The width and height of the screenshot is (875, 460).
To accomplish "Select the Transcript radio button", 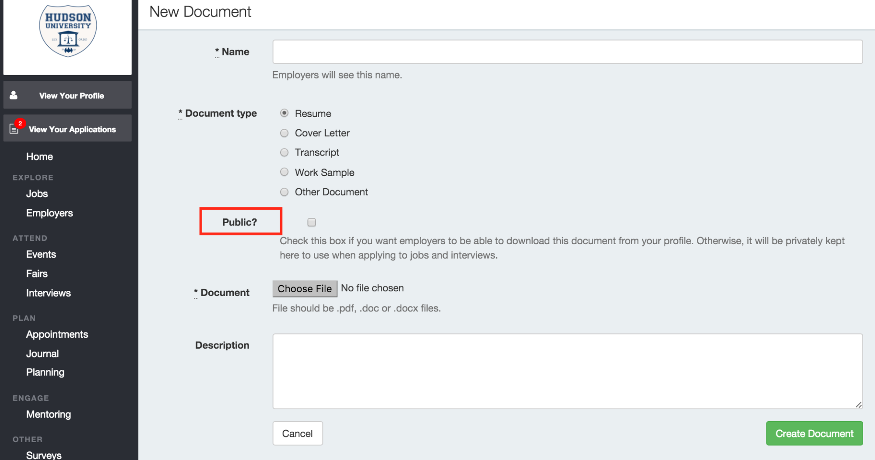I will (x=285, y=152).
